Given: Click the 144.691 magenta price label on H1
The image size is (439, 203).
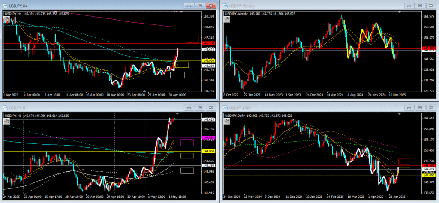Looking at the screenshot, I should pos(209,137).
